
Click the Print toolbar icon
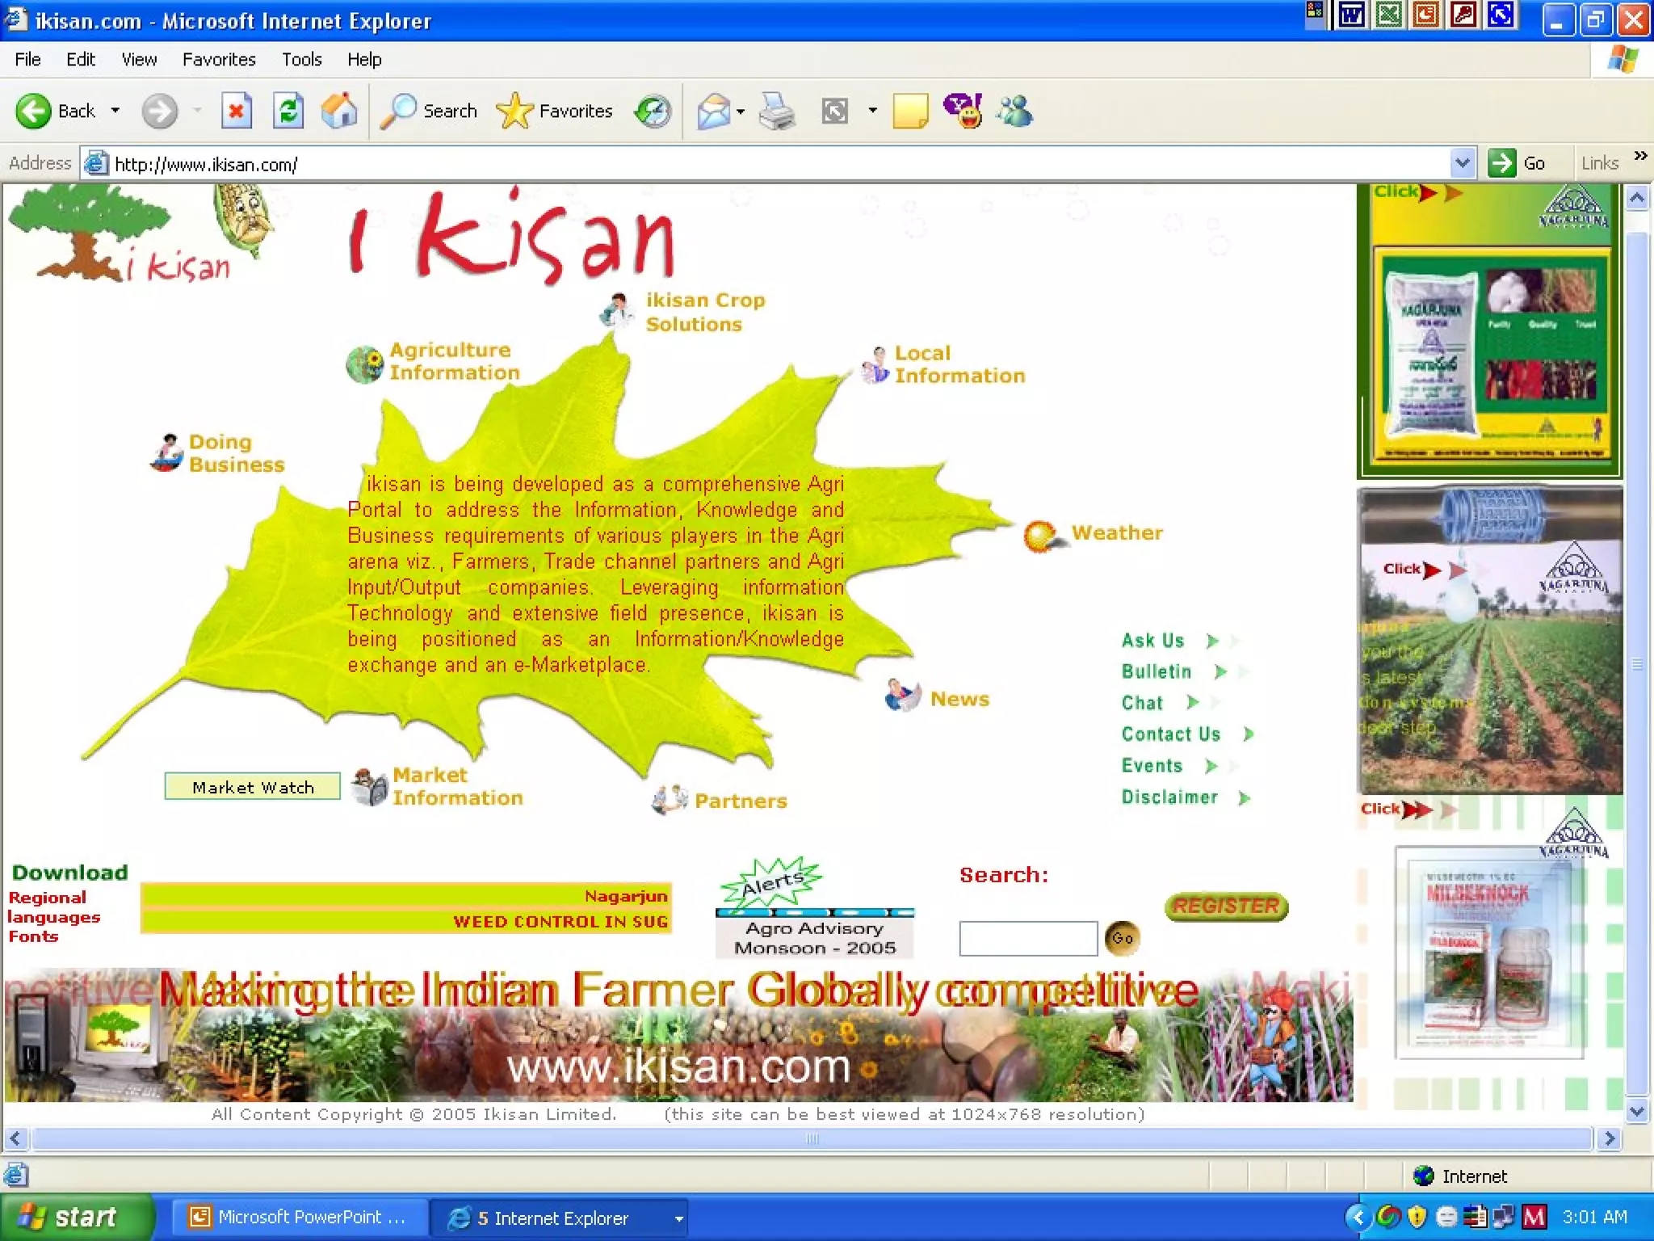tap(777, 111)
